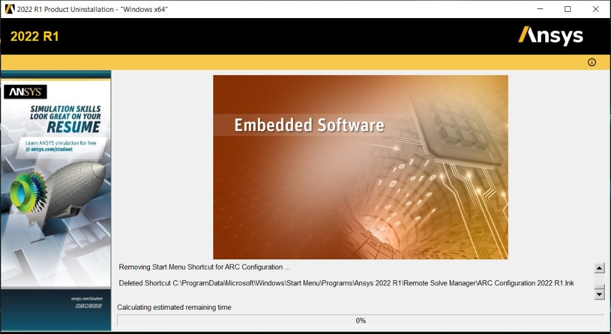Click the window title text
The height and width of the screenshot is (334, 611).
click(92, 10)
